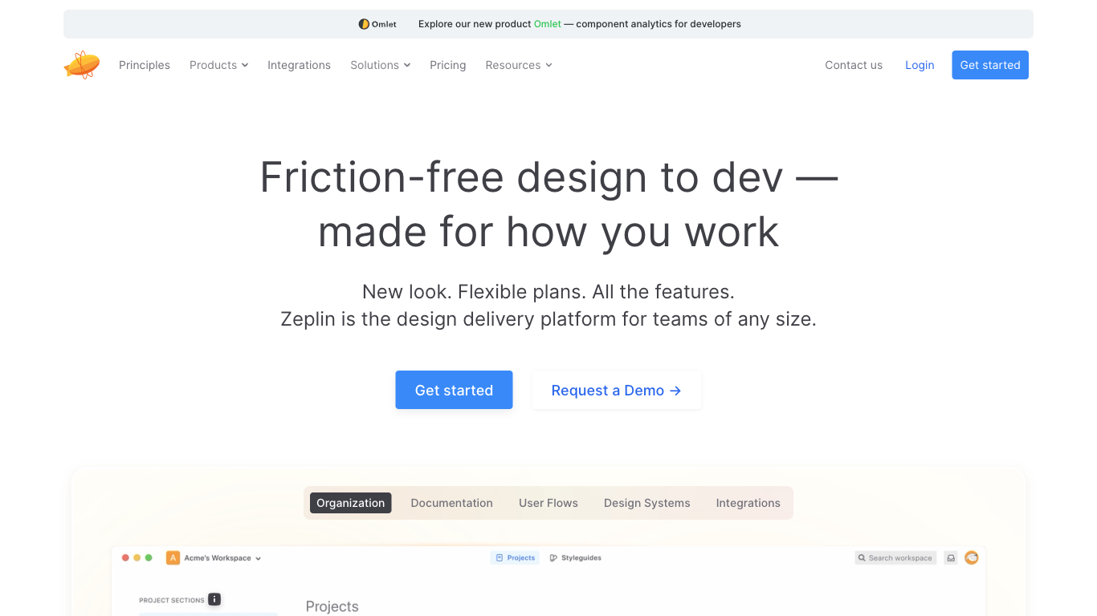The image size is (1097, 616).
Task: Show the User Flows tab
Action: pyautogui.click(x=548, y=503)
